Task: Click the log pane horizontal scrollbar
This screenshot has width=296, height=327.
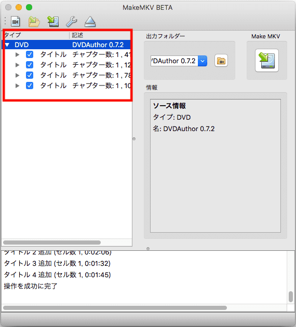Action: [x=115, y=308]
